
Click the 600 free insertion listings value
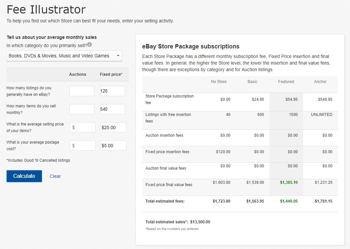261,115
